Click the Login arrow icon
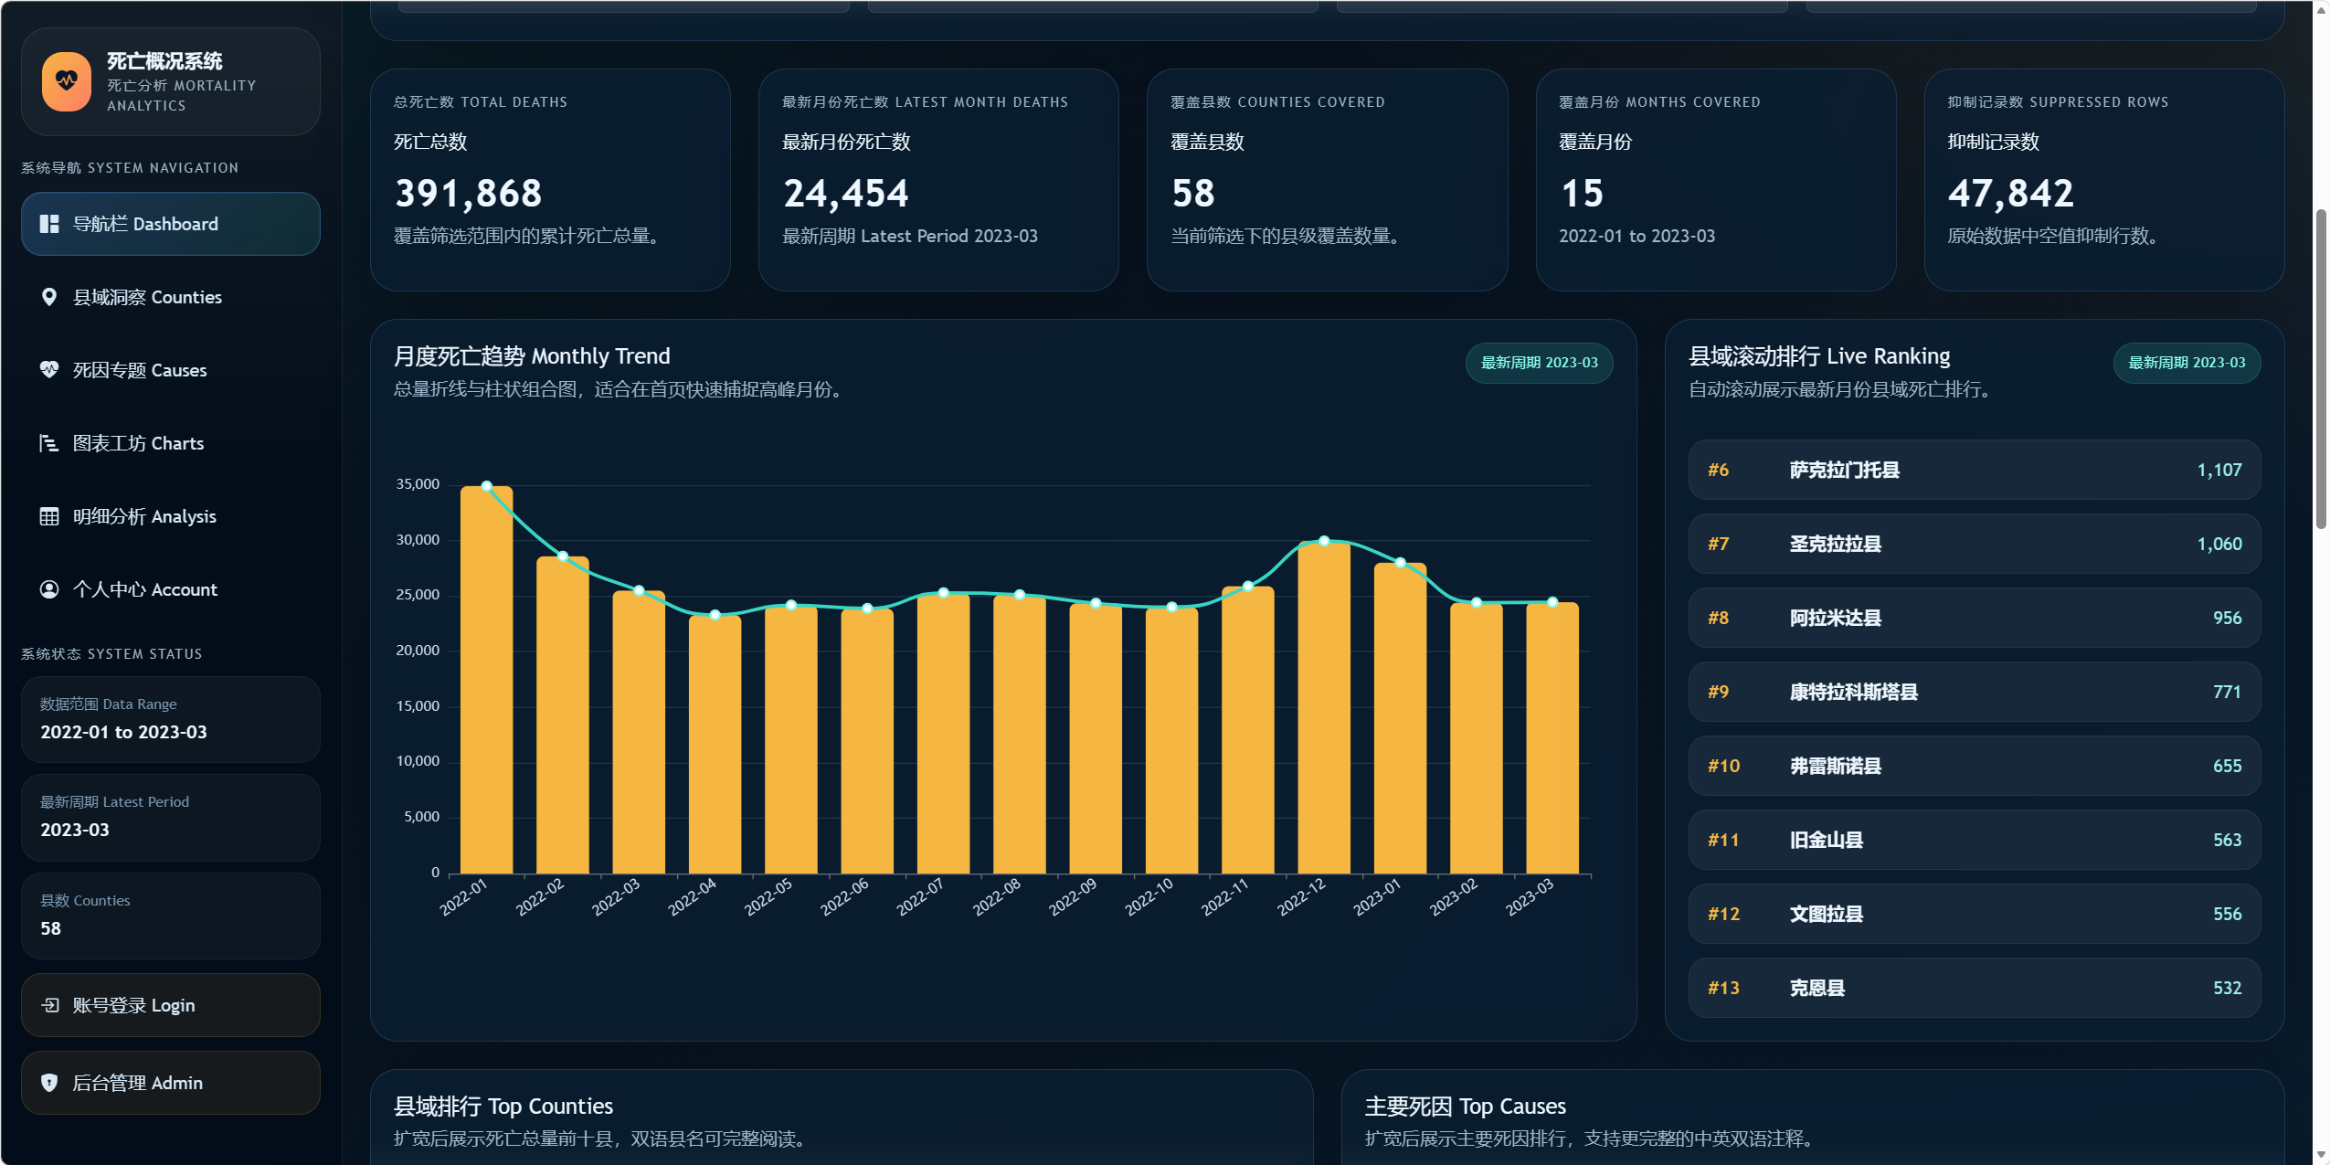Viewport: 2330px width, 1165px height. pyautogui.click(x=50, y=1005)
